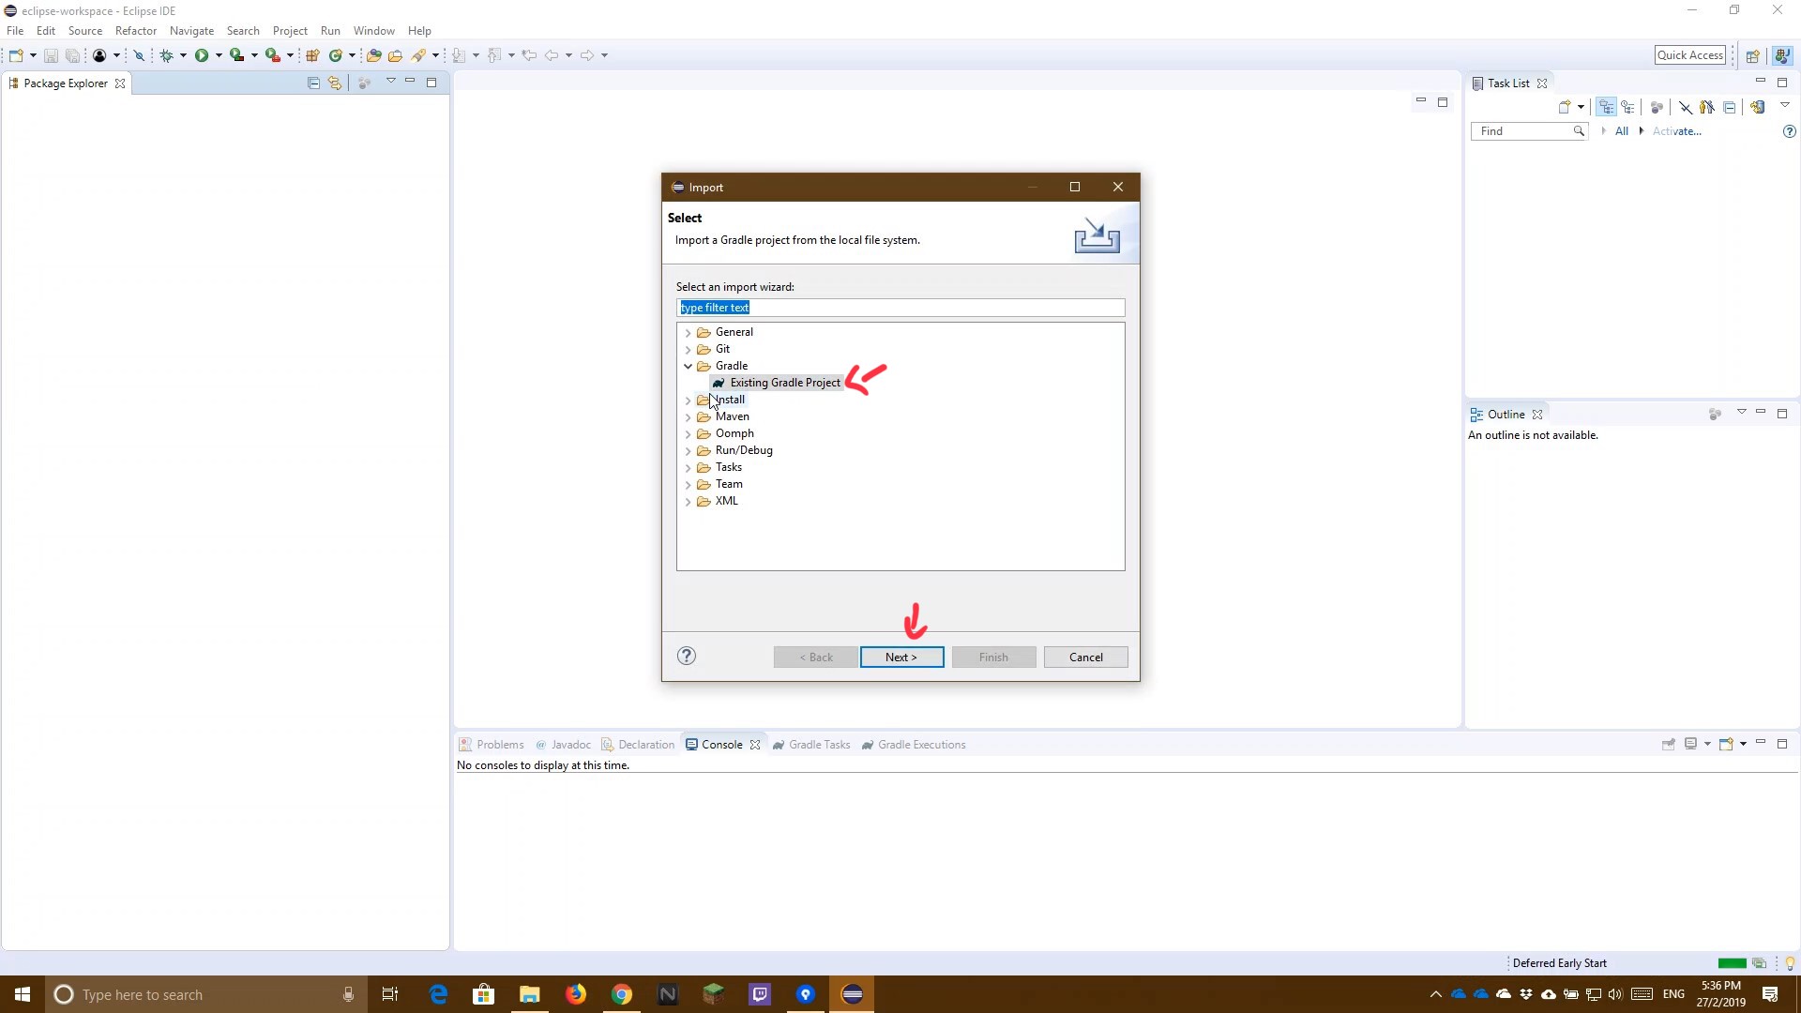Image resolution: width=1801 pixels, height=1013 pixels.
Task: Expand the Oomph folder in import tree
Action: tap(689, 433)
